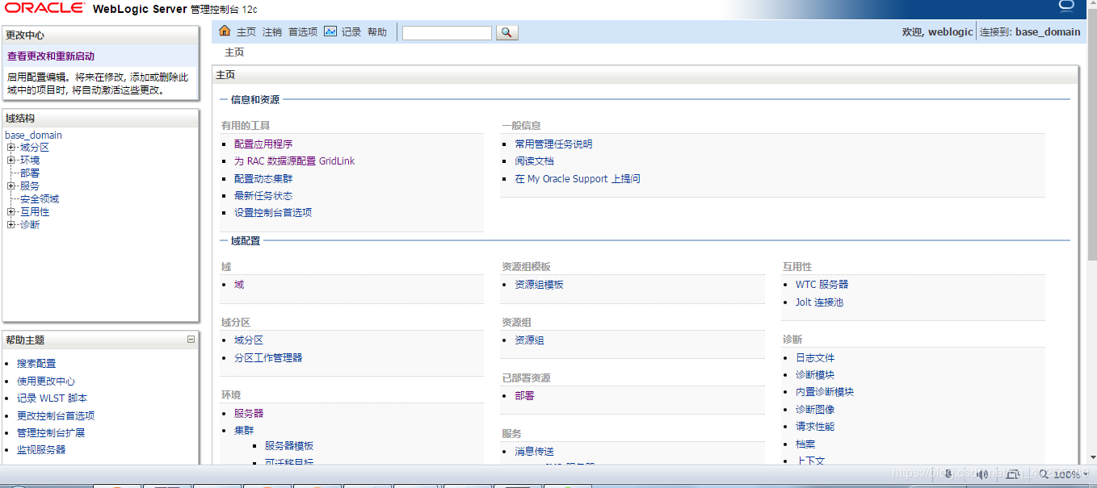
Task: Click 注销 to log out
Action: (272, 32)
